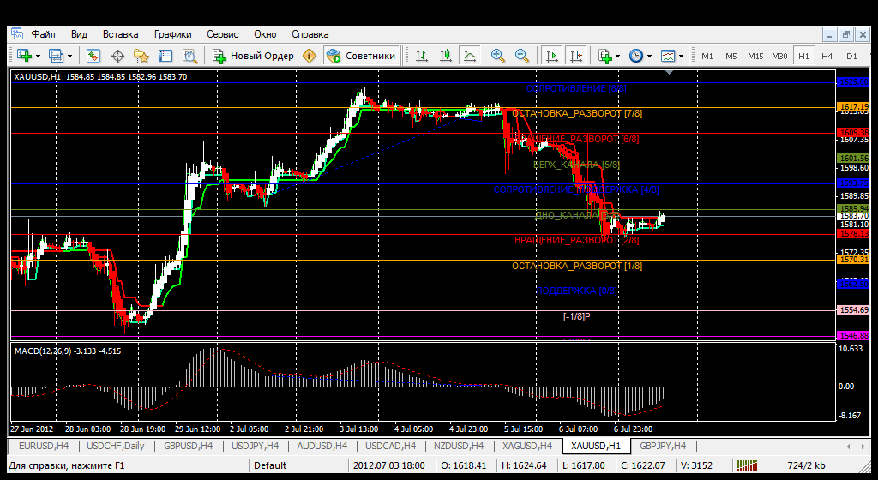Viewport: 878px width, 480px height.
Task: Click the chart shift triangle marker
Action: pos(669,72)
